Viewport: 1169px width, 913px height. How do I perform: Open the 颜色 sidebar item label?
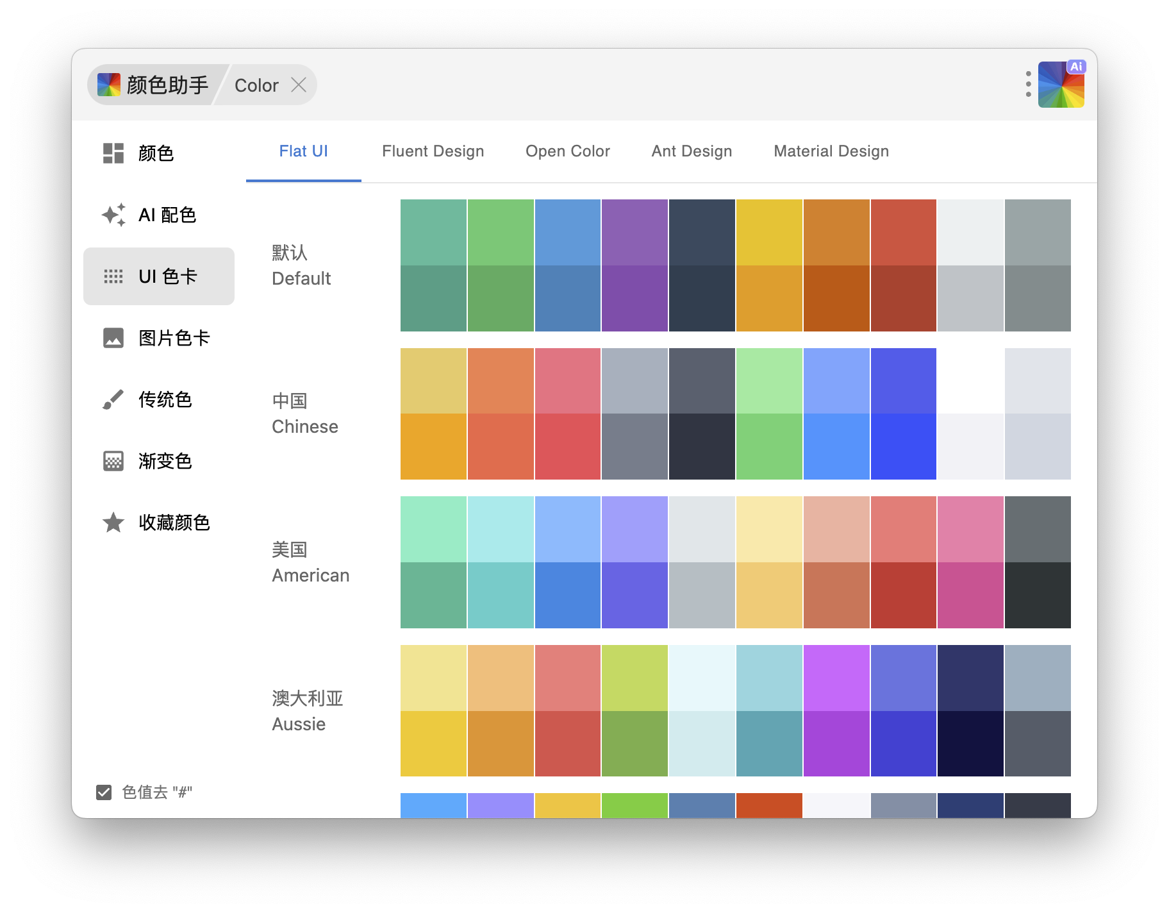click(x=156, y=153)
